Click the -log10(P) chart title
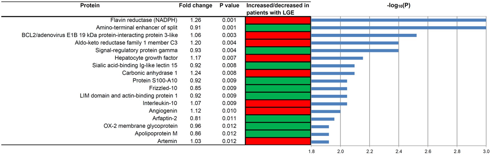The height and width of the screenshot is (156, 492). click(x=398, y=6)
